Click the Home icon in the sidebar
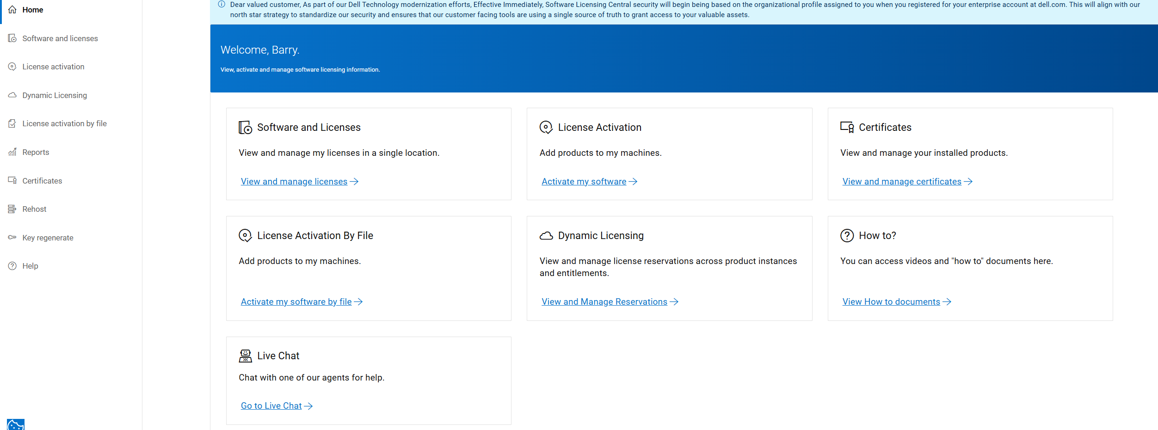Viewport: 1158px width, 430px height. pyautogui.click(x=12, y=9)
